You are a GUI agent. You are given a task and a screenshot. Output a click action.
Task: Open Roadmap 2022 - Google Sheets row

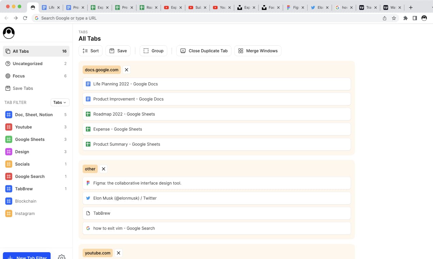pos(216,114)
